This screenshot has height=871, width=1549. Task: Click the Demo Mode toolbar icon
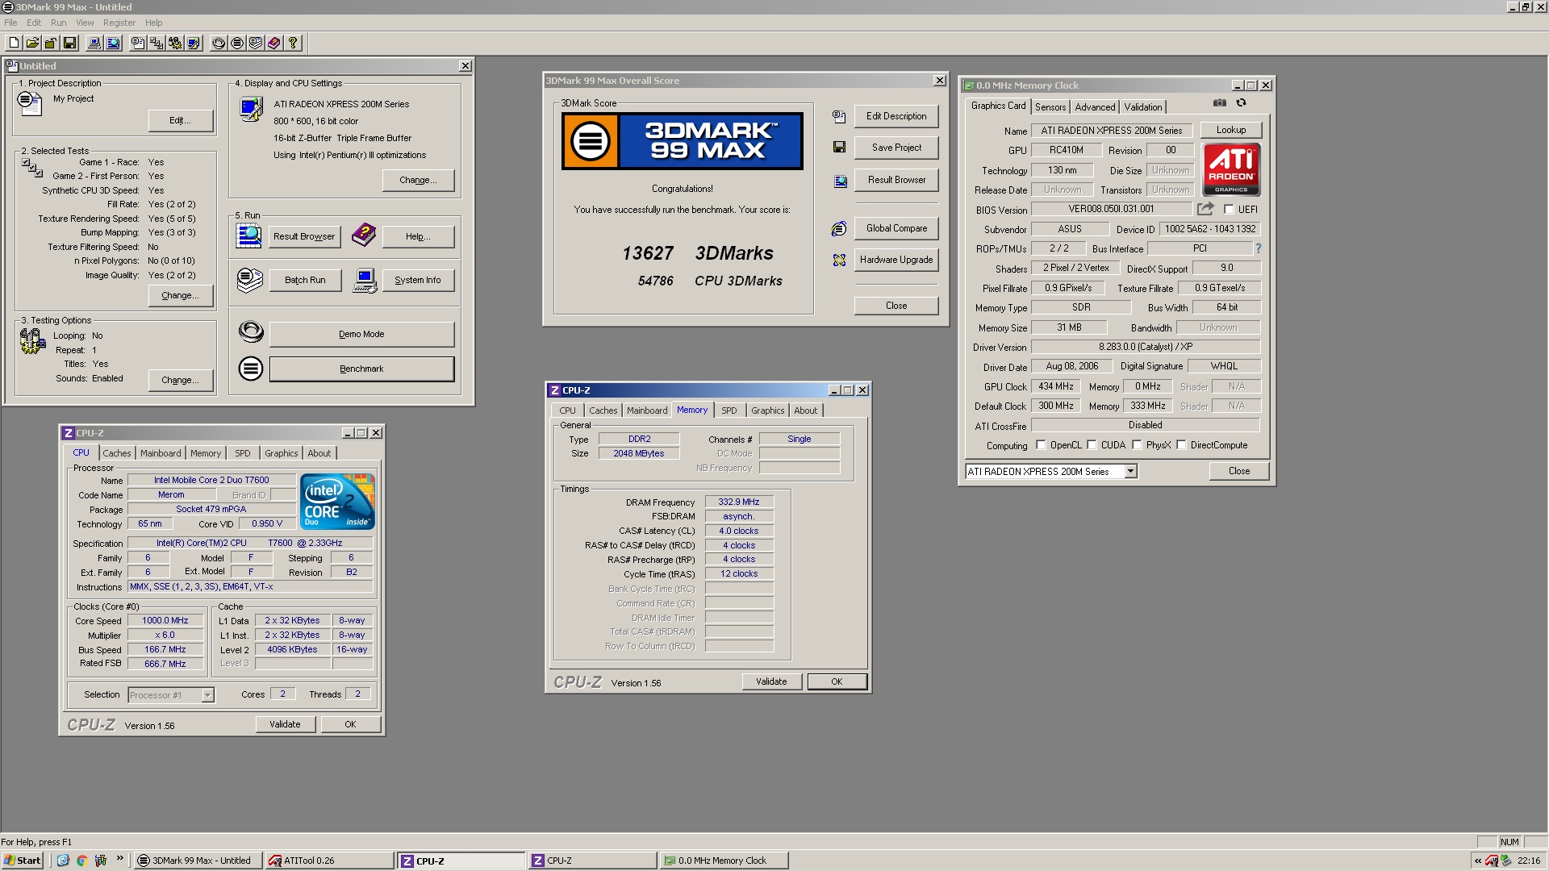click(x=219, y=44)
